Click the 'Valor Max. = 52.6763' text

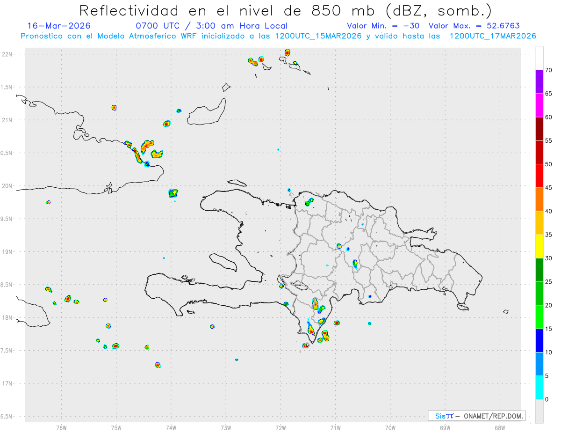pos(474,26)
